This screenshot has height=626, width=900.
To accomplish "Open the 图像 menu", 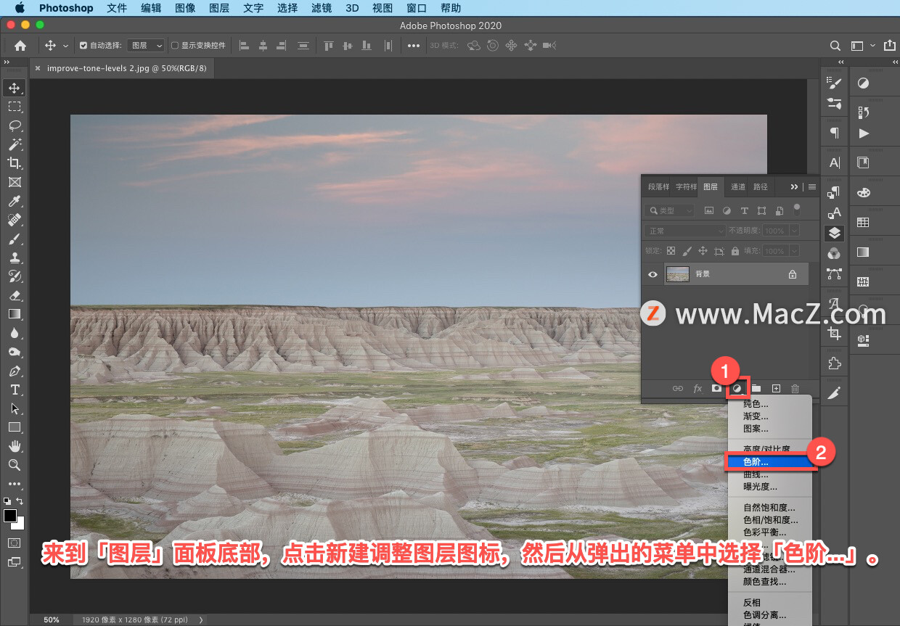I will pos(185,8).
